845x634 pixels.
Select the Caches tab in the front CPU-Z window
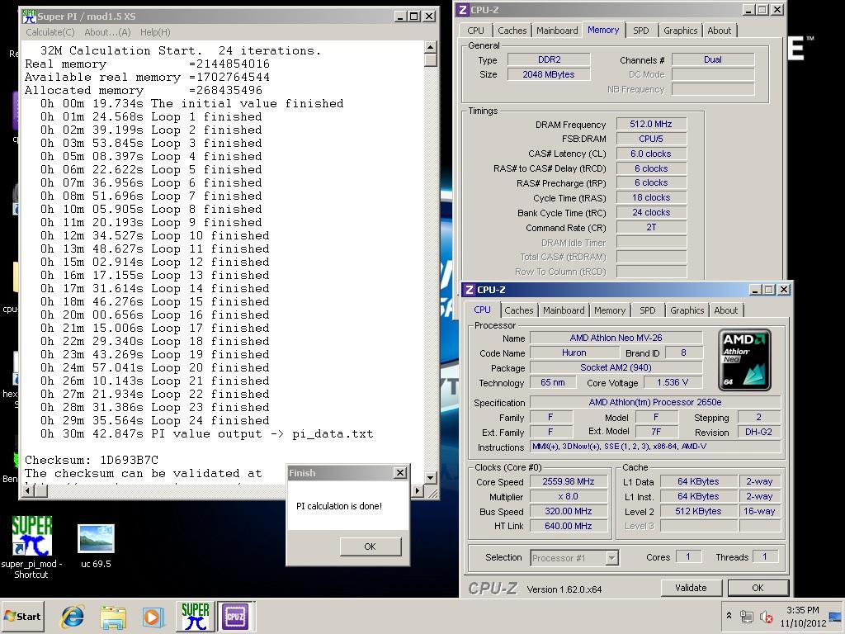click(x=519, y=310)
